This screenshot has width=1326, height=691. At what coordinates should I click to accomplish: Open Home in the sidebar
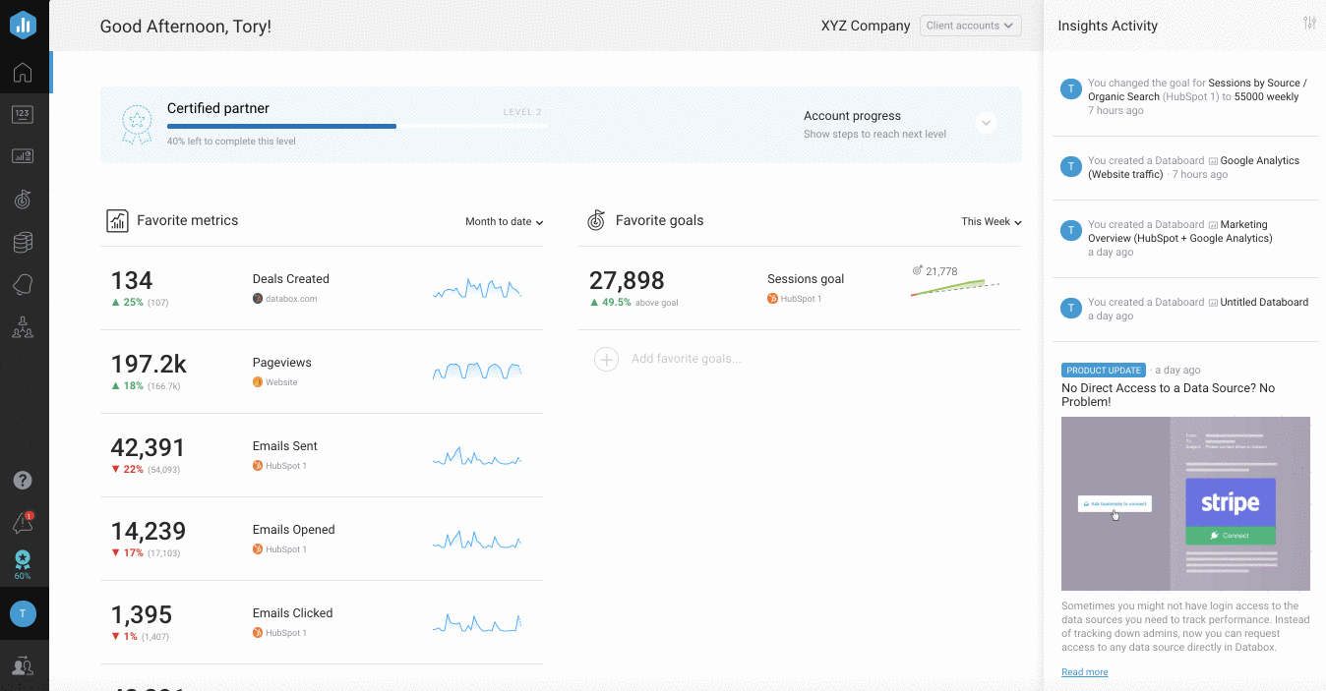[x=23, y=72]
